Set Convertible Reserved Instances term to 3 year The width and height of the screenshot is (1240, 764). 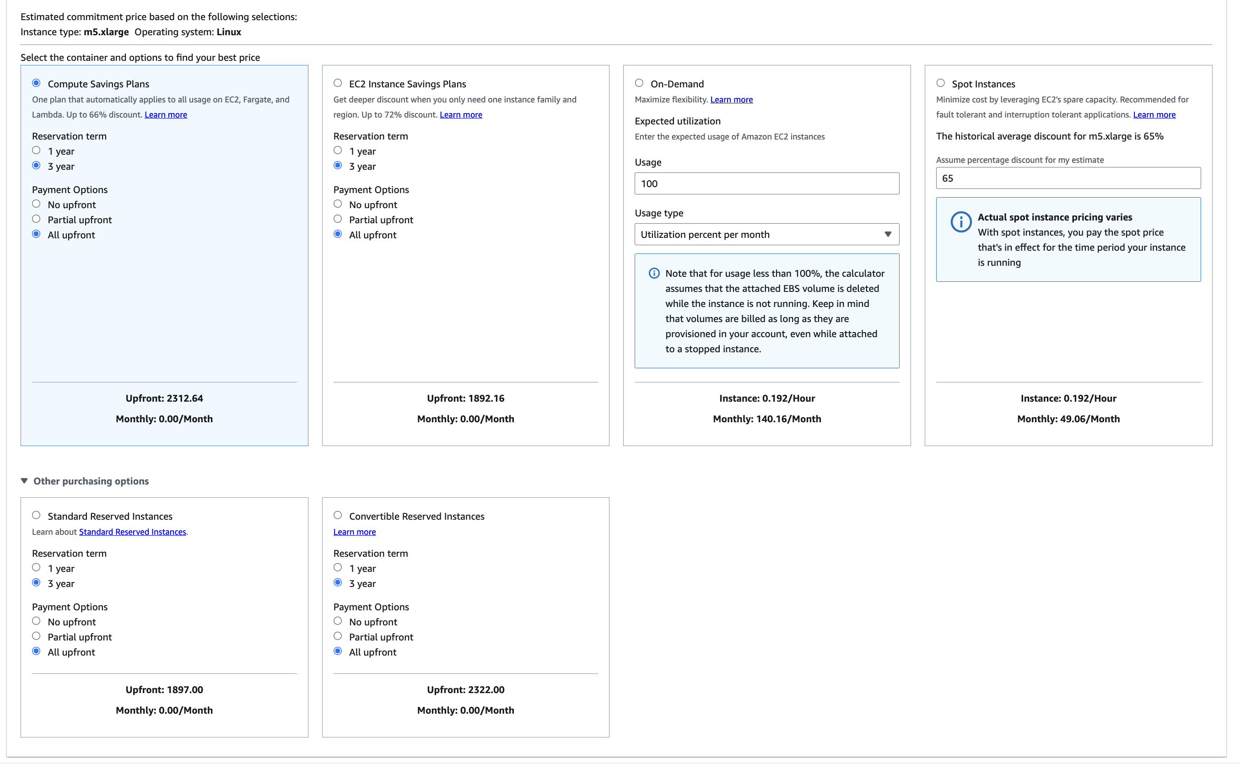(338, 582)
